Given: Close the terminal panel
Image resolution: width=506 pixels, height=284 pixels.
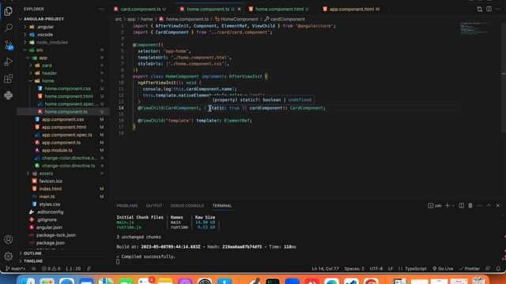Looking at the screenshot, I should pos(498,205).
